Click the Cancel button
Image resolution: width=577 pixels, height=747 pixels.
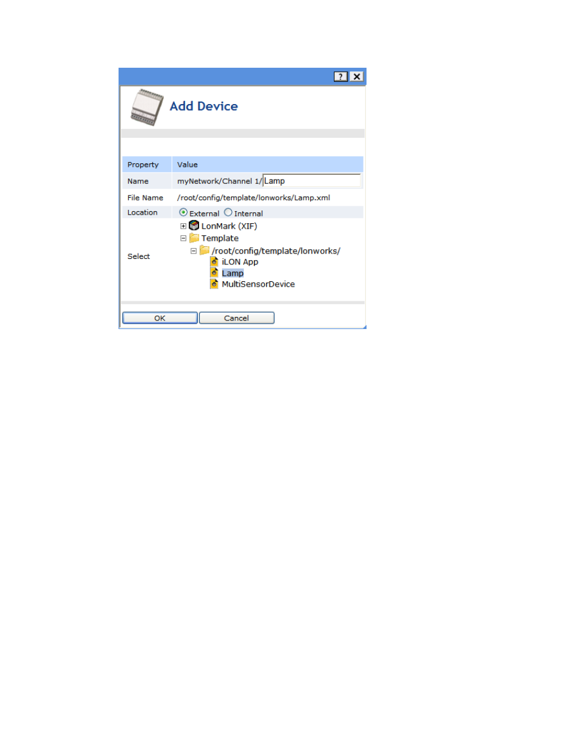coord(236,318)
